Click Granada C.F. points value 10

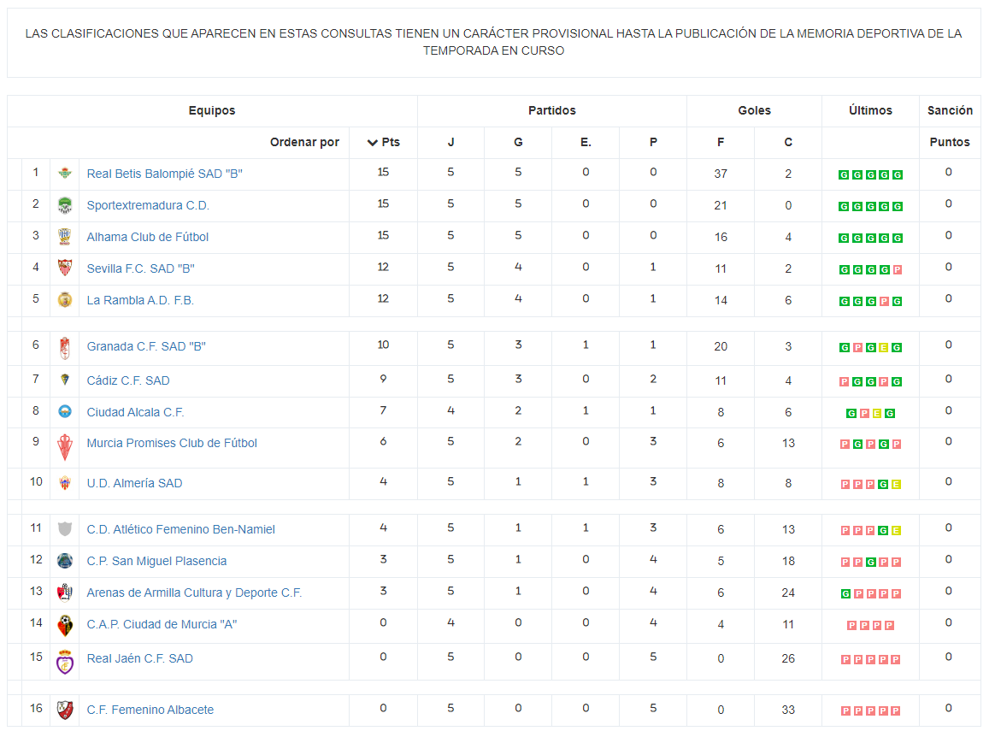point(383,345)
